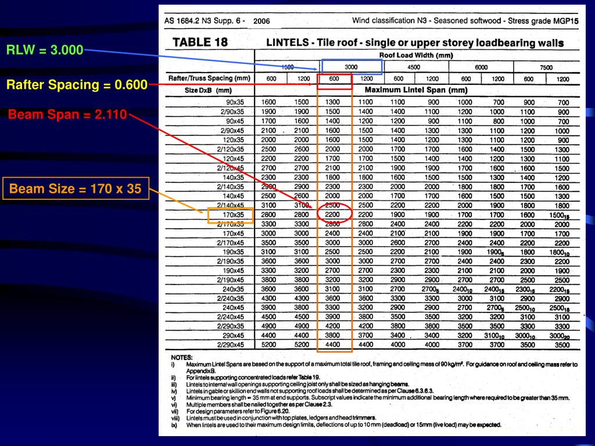This screenshot has width=595, height=446.
Task: Select the "Wind classification N3" header line
Action: click(x=465, y=20)
